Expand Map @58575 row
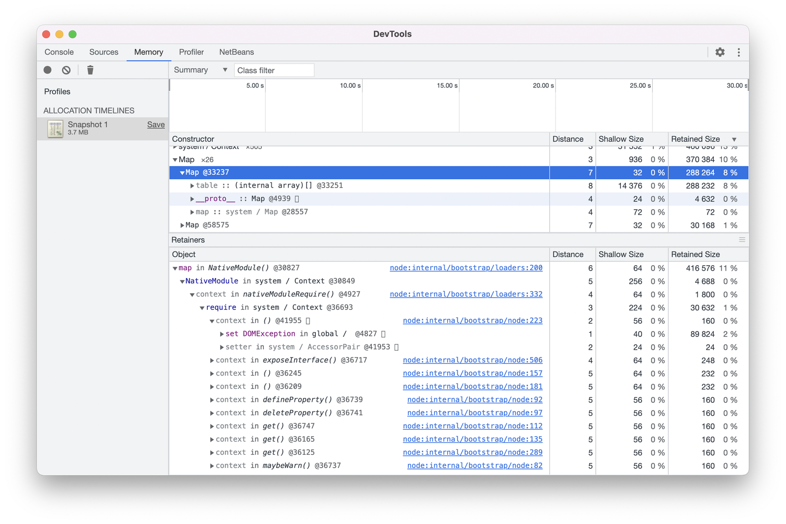Viewport: 786px width, 524px height. 182,225
